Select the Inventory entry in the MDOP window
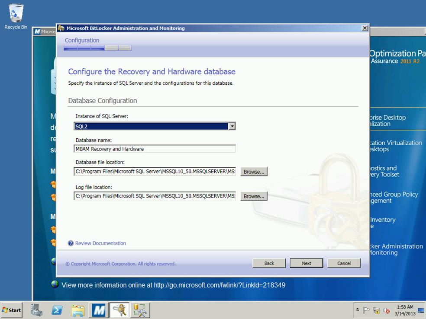 [383, 223]
